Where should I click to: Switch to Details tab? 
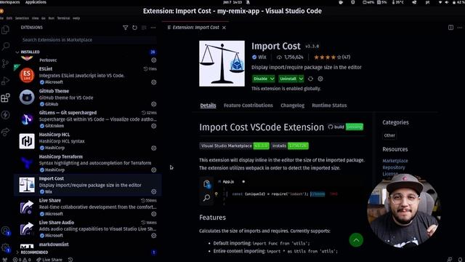pyautogui.click(x=208, y=106)
